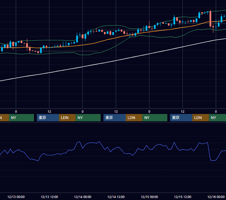Select the white long-term moving average line

[x=116, y=61]
